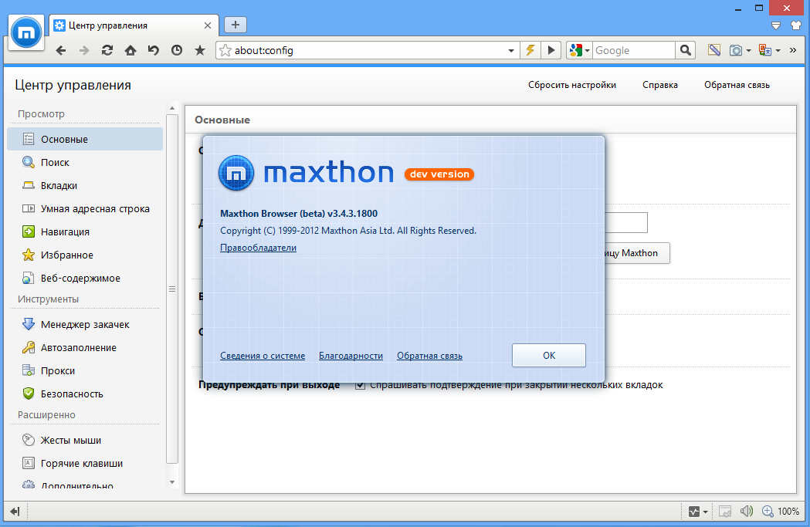Open favorites with the star toolbar icon
The height and width of the screenshot is (527, 810).
click(x=200, y=50)
